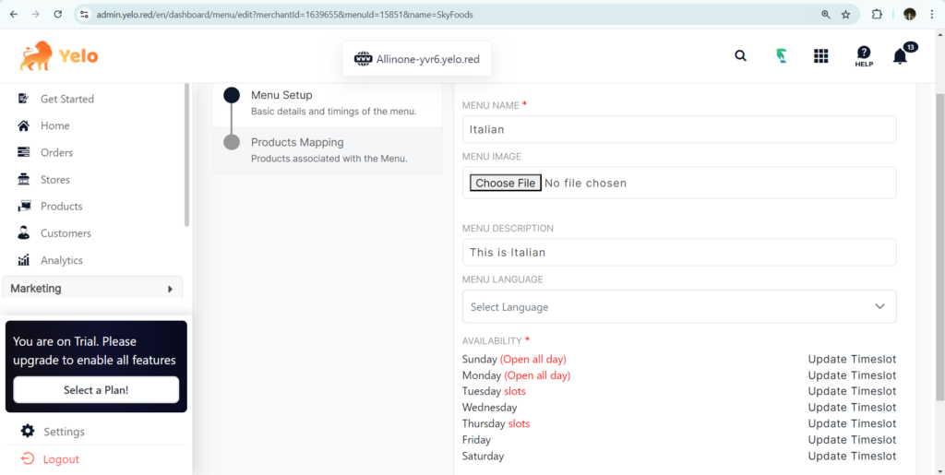Click the browser forward arrow
Image resolution: width=945 pixels, height=475 pixels.
36,15
